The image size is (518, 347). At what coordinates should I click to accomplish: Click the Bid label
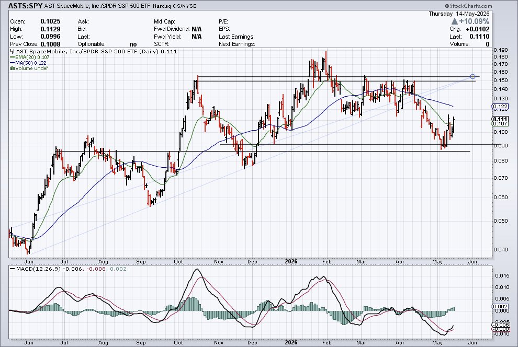coord(82,29)
